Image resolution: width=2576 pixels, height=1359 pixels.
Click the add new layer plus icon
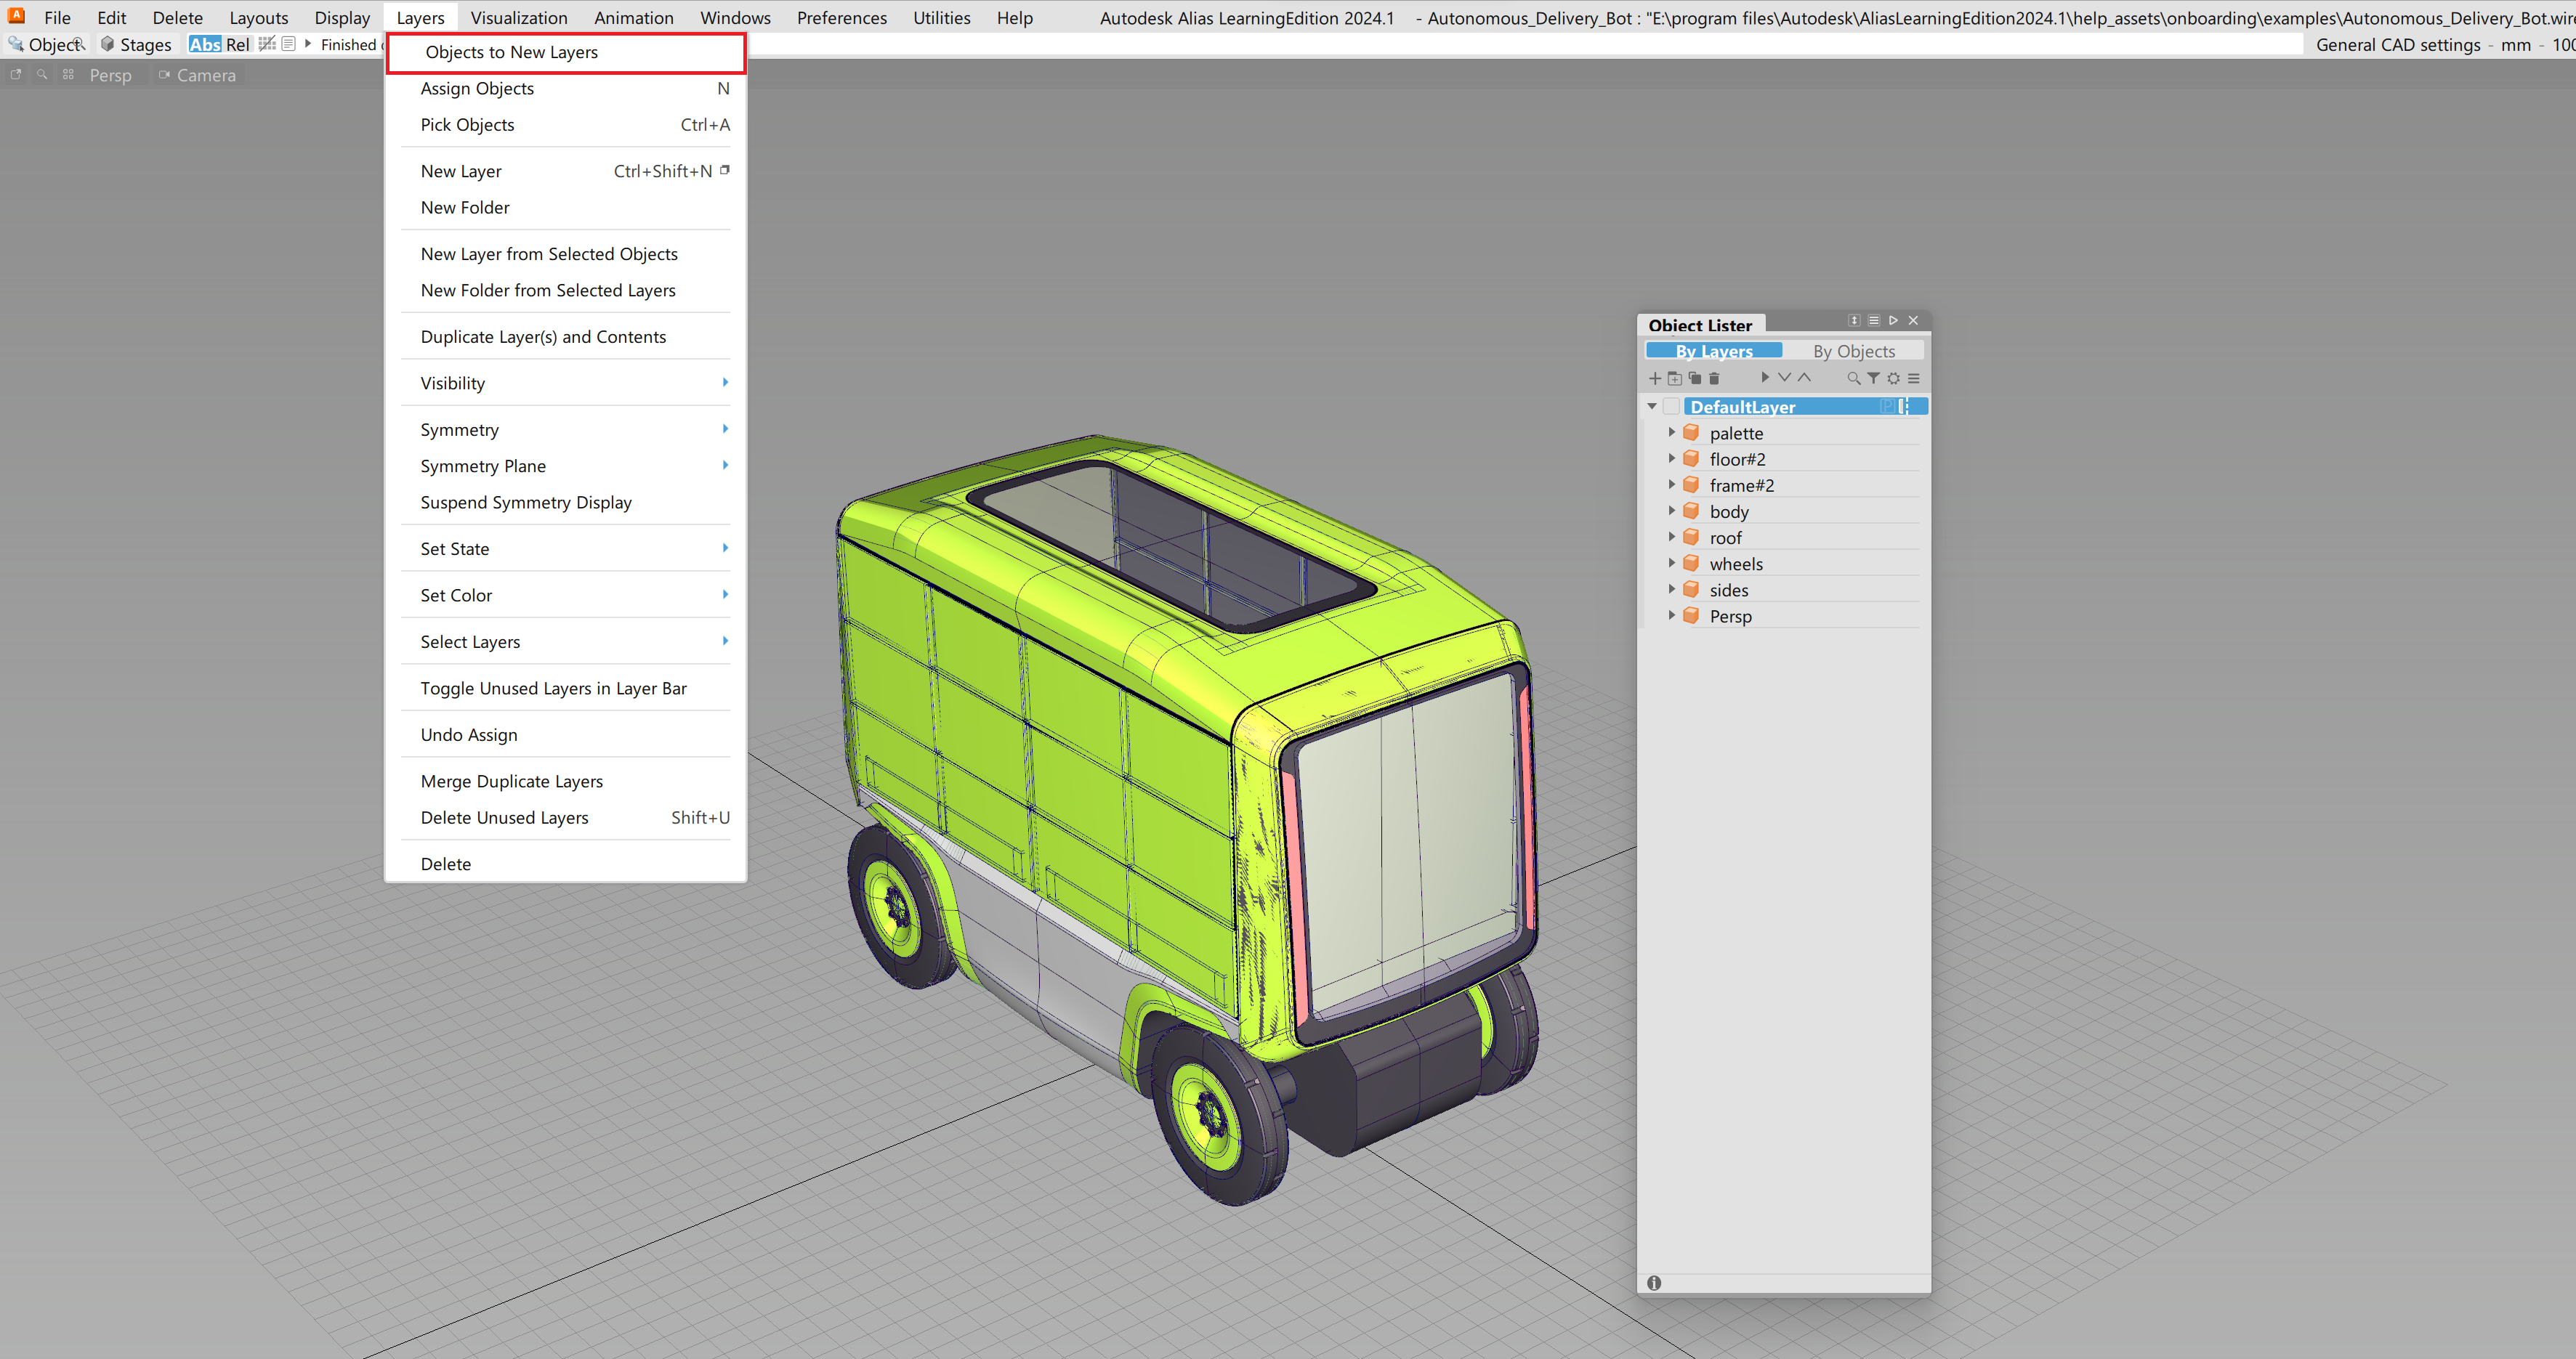coord(1654,378)
